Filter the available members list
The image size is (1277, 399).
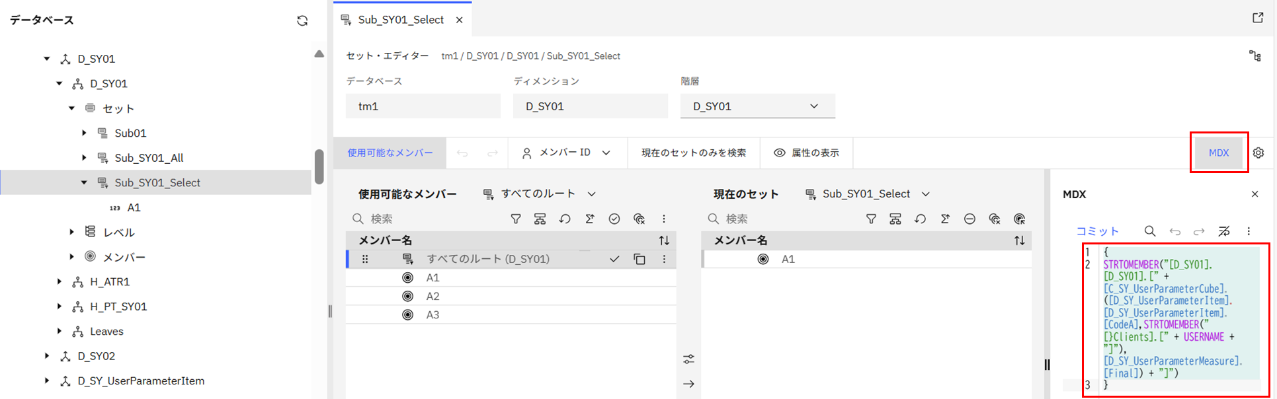516,219
